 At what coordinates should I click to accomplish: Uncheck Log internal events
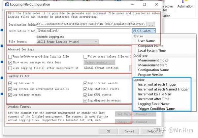coord(85,83)
